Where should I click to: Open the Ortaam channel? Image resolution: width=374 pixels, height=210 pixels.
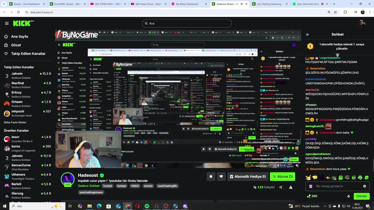(x=27, y=104)
